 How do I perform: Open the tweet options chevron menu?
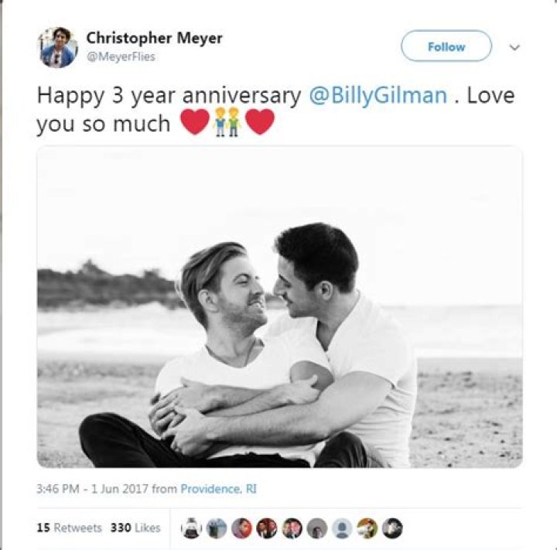click(514, 47)
